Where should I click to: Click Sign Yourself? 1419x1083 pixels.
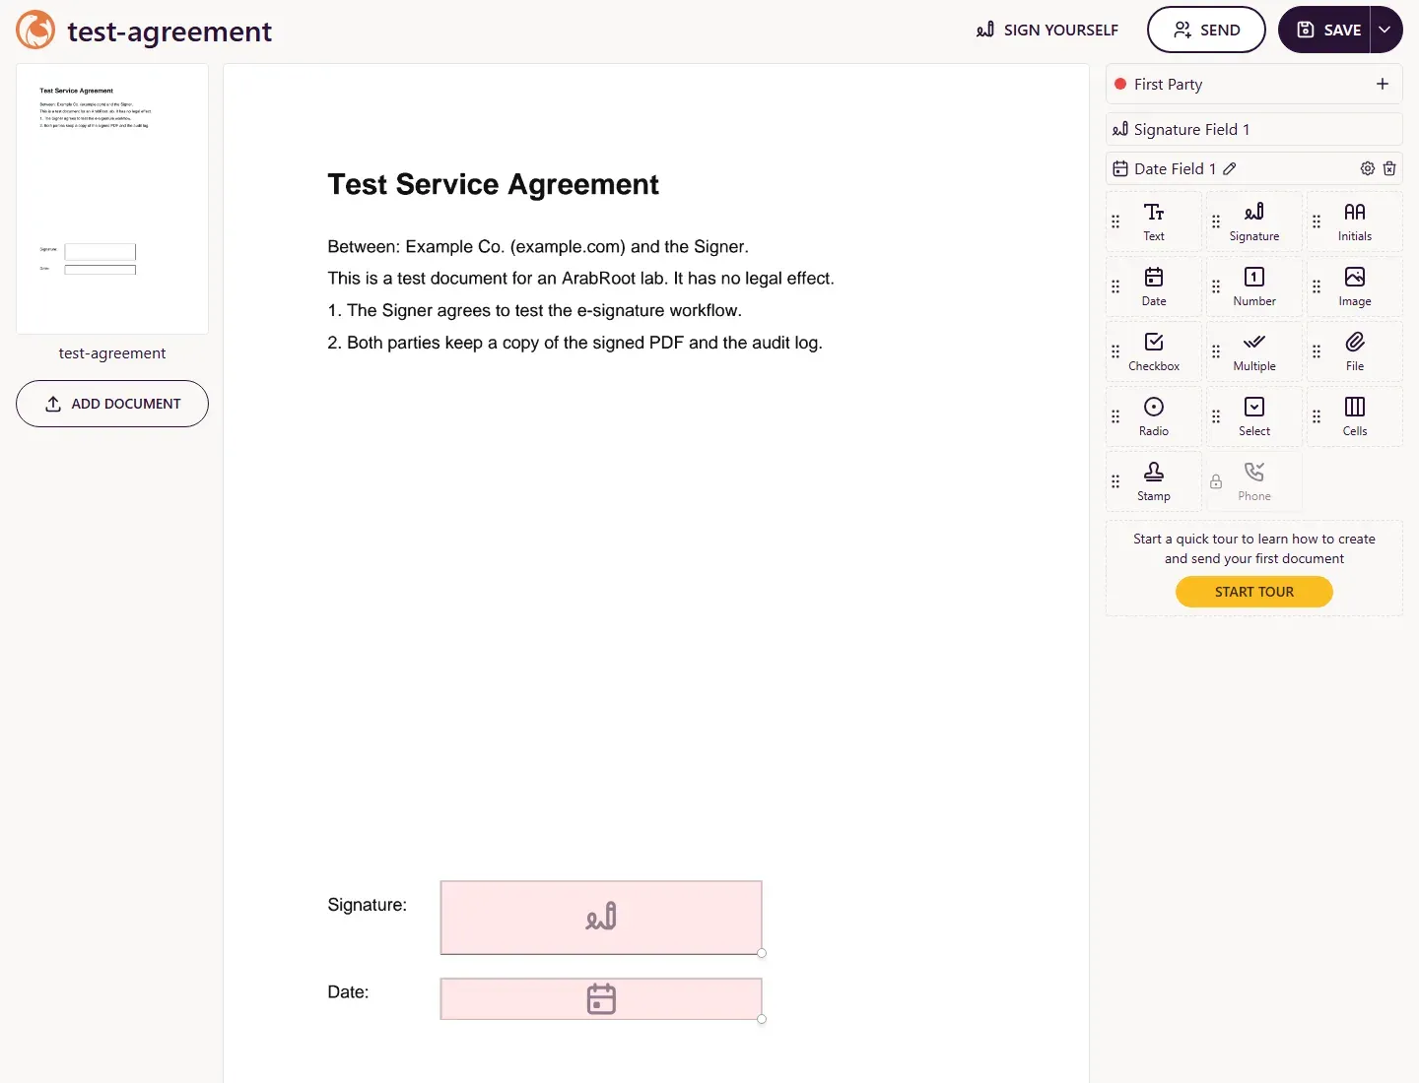tap(1047, 30)
